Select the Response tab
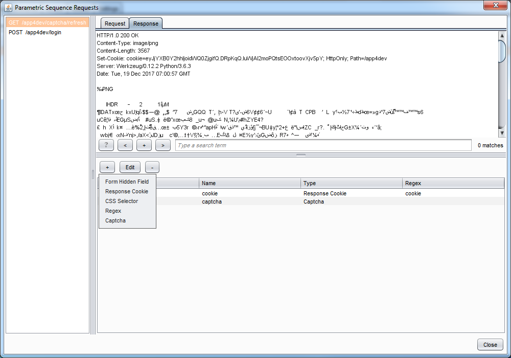This screenshot has height=358, width=511. (146, 24)
